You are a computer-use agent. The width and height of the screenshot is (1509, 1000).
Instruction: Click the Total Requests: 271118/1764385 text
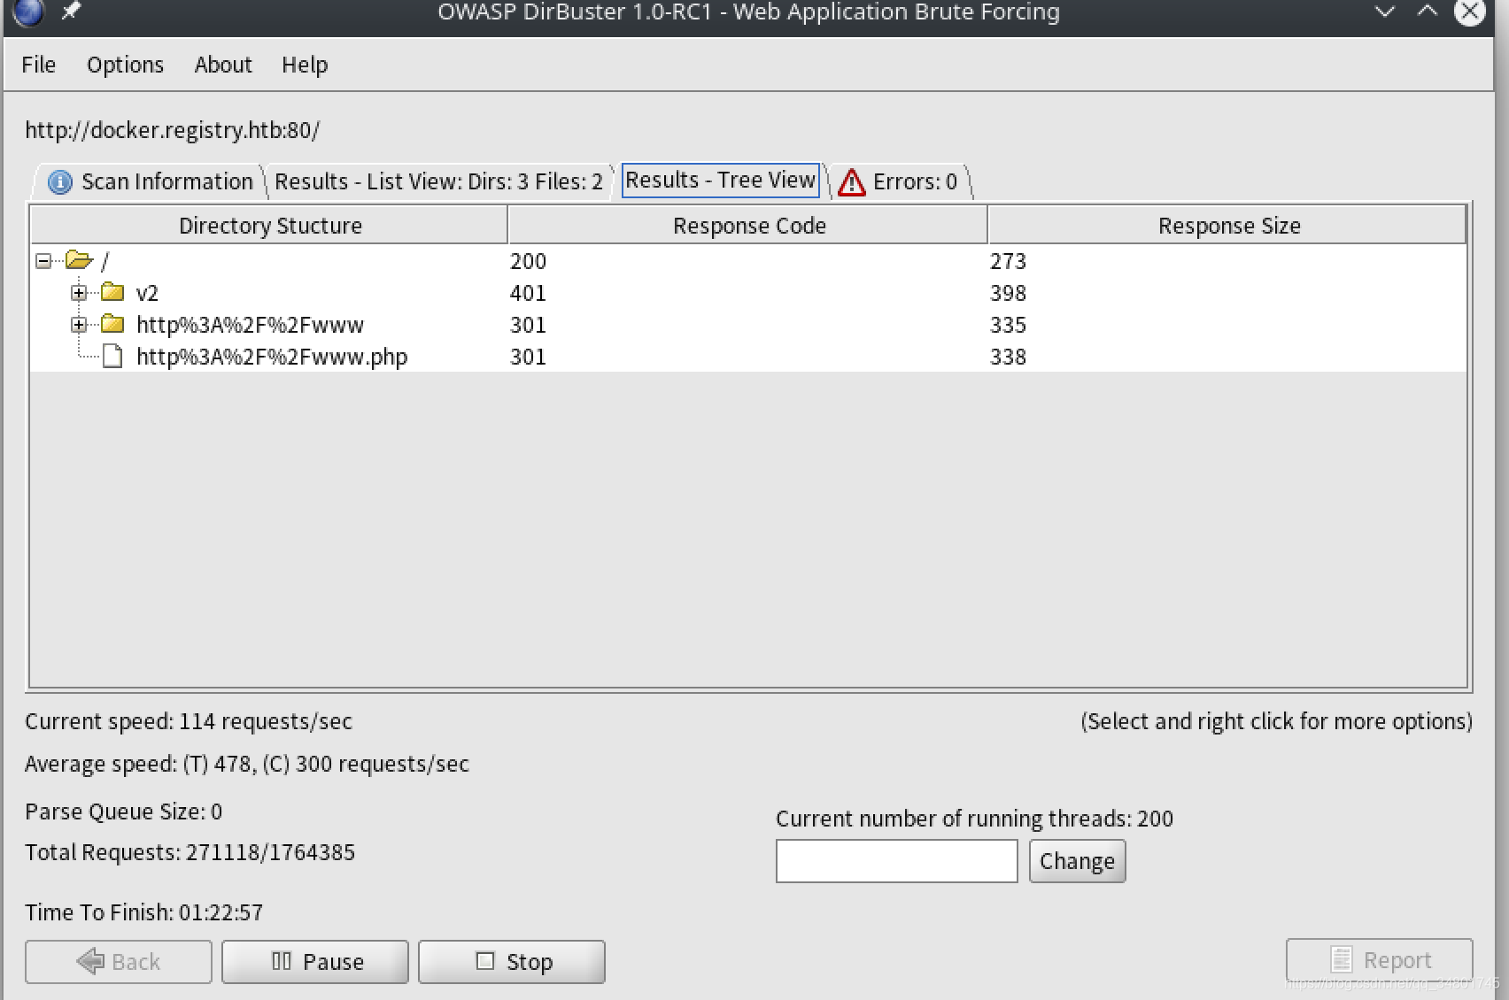[x=190, y=852]
